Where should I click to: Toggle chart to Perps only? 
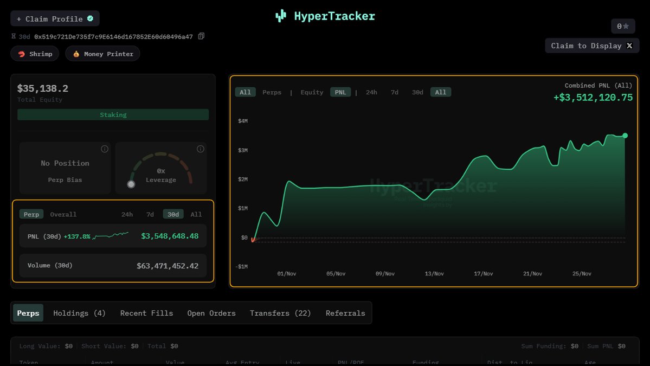tap(272, 92)
